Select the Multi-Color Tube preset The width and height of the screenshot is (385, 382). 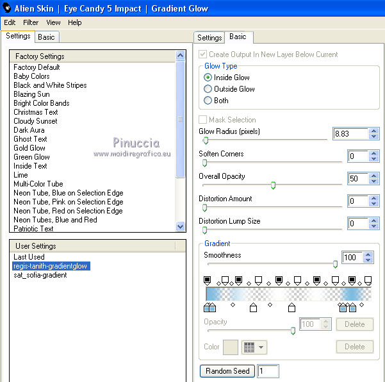(x=38, y=184)
